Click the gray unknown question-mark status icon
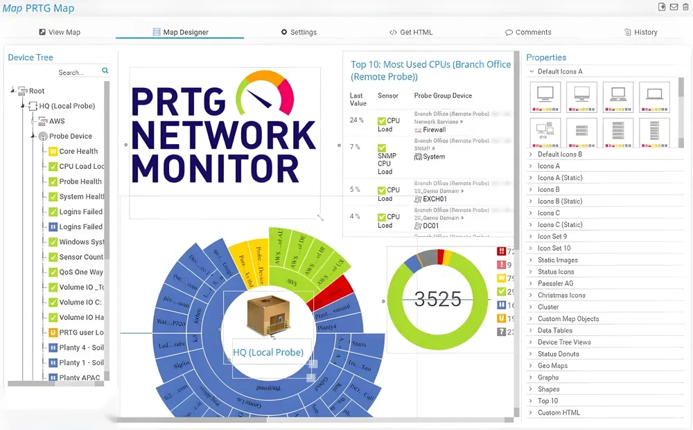The image size is (693, 430). 501,332
